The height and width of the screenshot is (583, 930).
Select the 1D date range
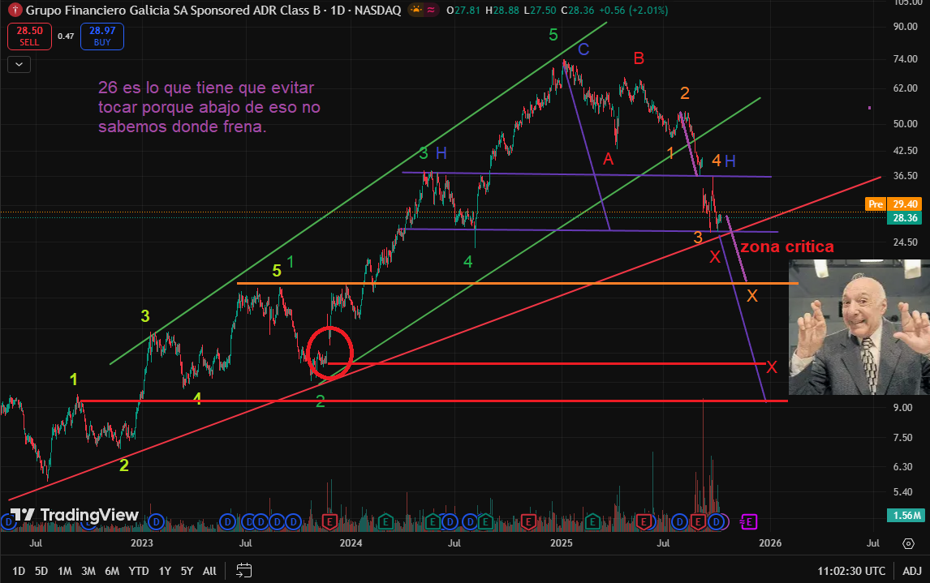pos(19,571)
